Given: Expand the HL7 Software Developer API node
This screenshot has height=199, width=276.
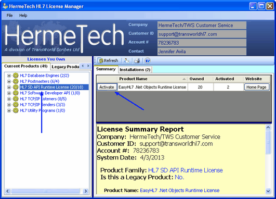Looking at the screenshot, I should point(9,93).
